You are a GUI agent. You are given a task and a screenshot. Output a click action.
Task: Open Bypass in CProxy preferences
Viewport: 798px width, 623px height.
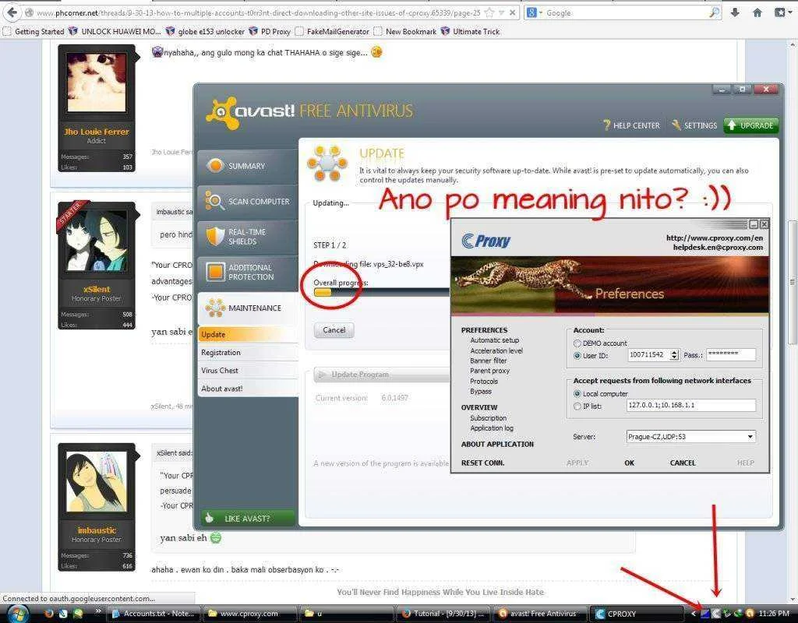click(x=481, y=391)
